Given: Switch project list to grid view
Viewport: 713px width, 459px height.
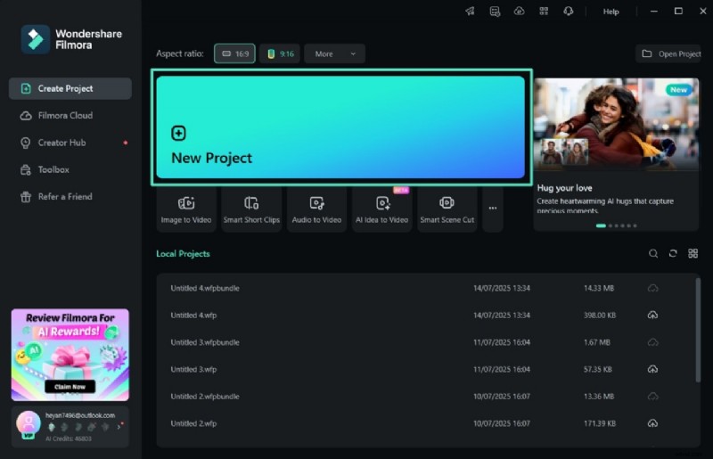Looking at the screenshot, I should (x=693, y=254).
